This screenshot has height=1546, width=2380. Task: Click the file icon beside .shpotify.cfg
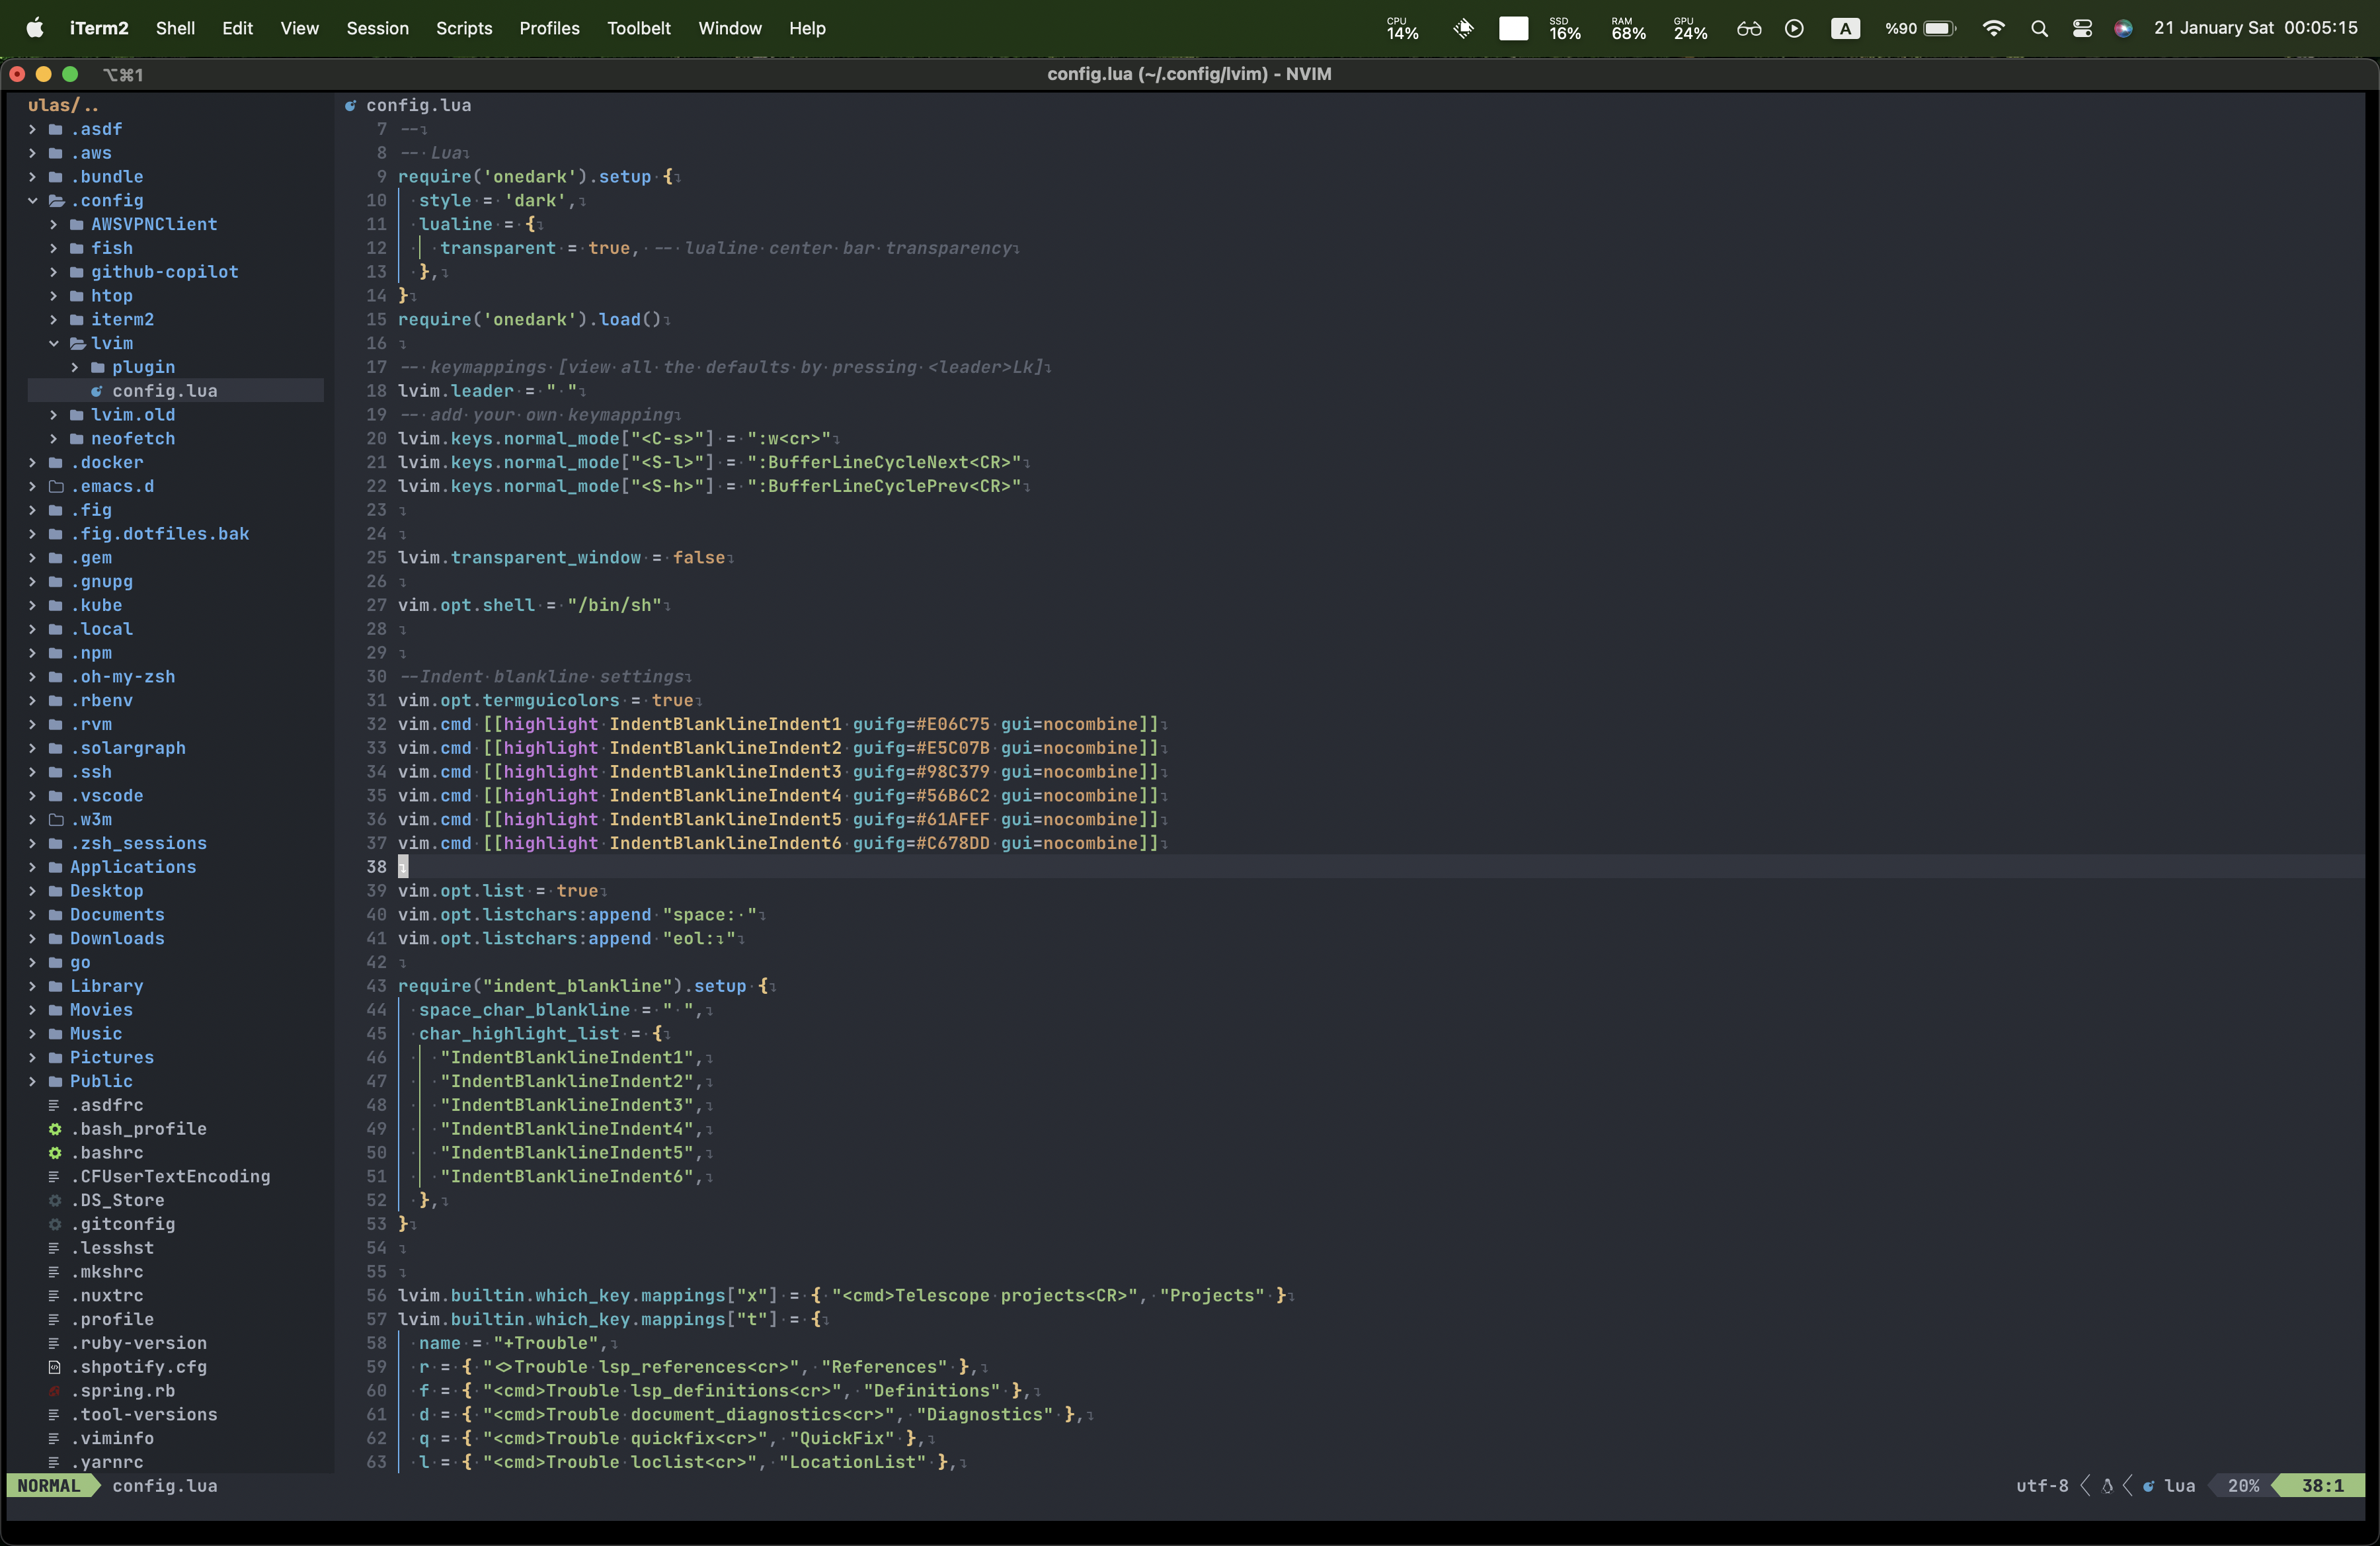(x=55, y=1367)
